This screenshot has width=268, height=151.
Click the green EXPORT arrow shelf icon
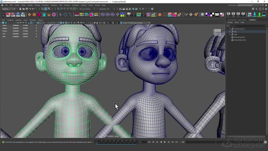(x=260, y=15)
